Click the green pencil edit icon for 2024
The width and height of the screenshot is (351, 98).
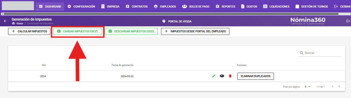214,76
